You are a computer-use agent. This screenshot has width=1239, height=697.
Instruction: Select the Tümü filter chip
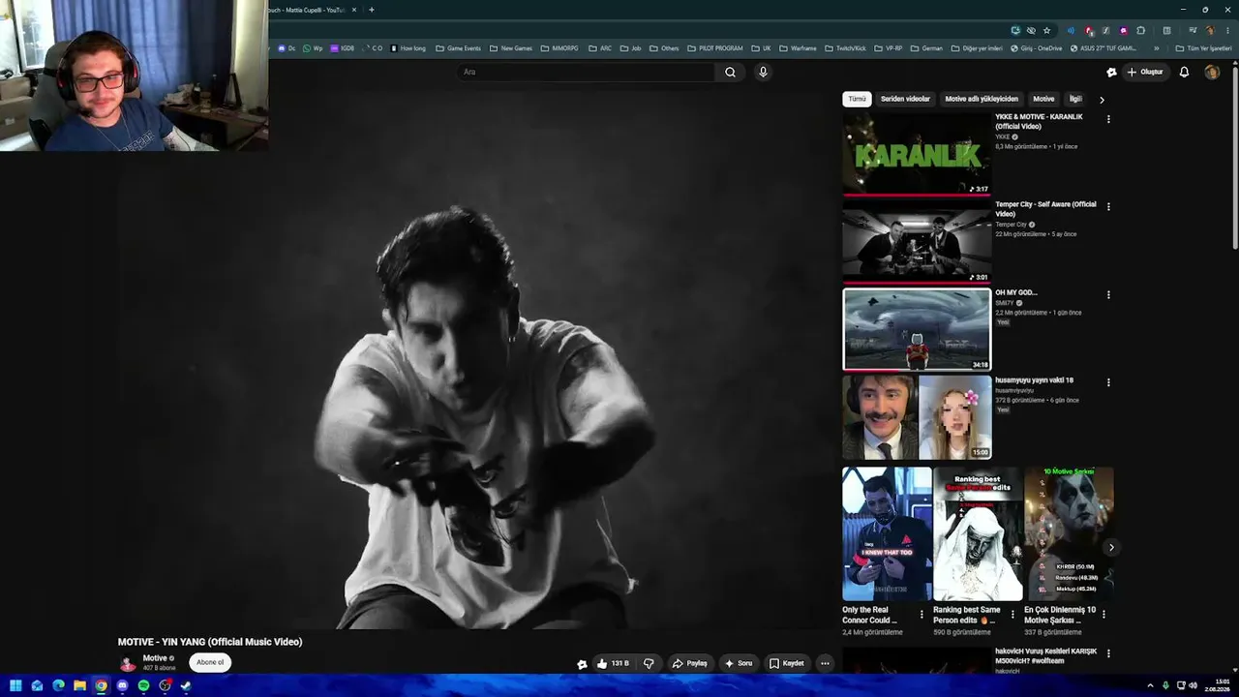[858, 99]
